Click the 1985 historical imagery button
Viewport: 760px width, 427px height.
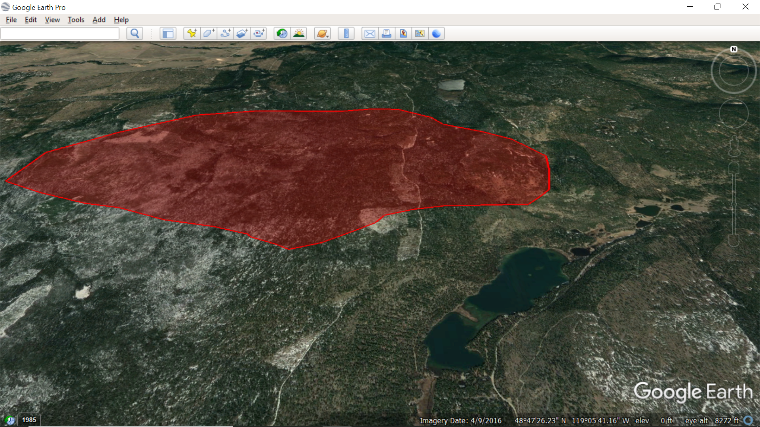[x=29, y=420]
